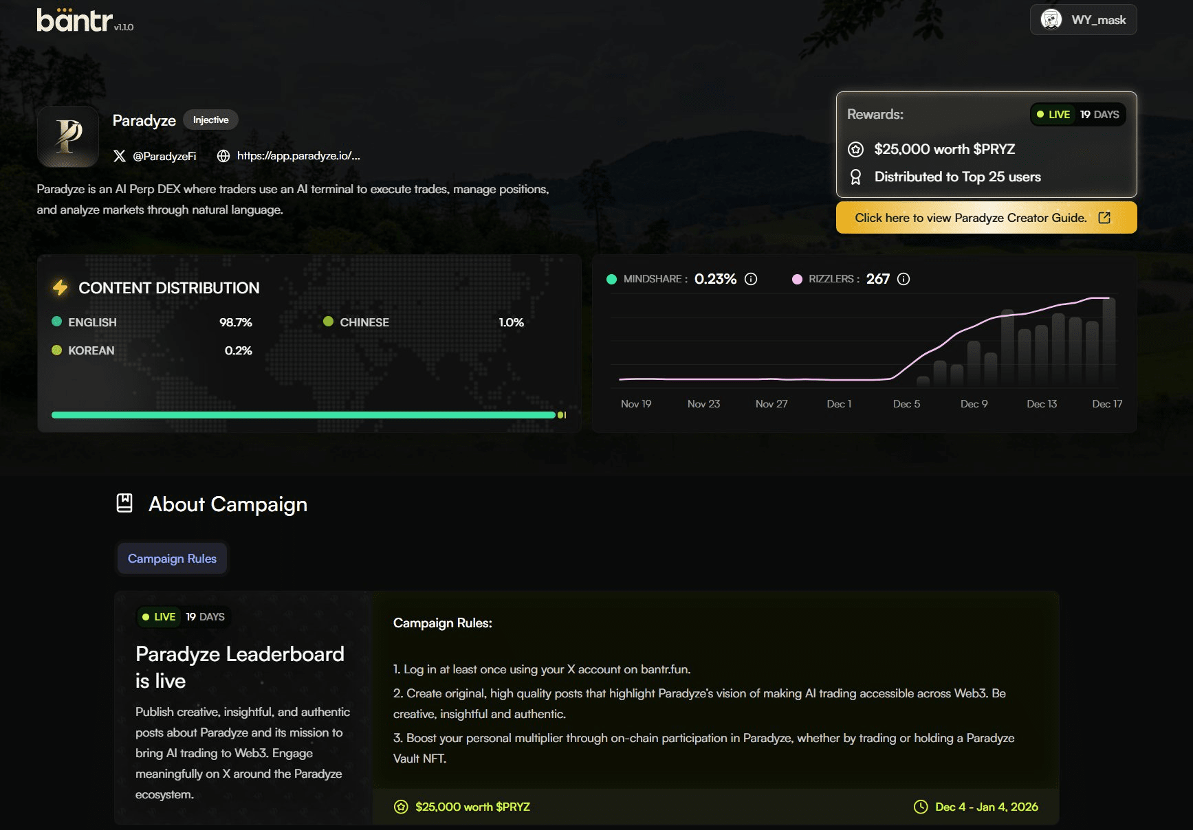Image resolution: width=1193 pixels, height=830 pixels.
Task: Click the bantr logo
Action: pos(74,20)
